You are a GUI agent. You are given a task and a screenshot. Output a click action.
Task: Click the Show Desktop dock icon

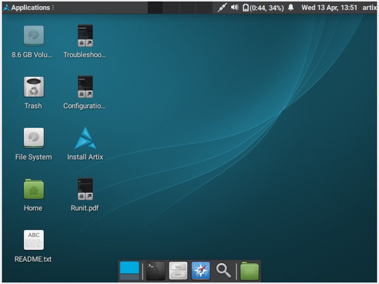(x=129, y=270)
